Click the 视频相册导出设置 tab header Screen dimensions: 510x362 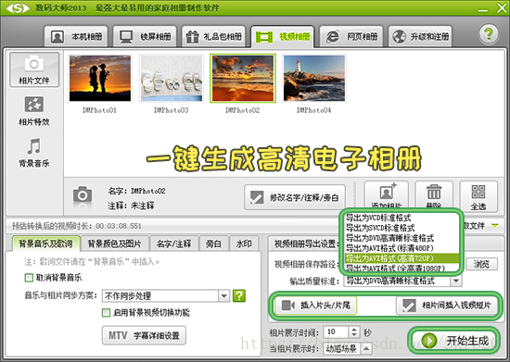[x=305, y=243]
